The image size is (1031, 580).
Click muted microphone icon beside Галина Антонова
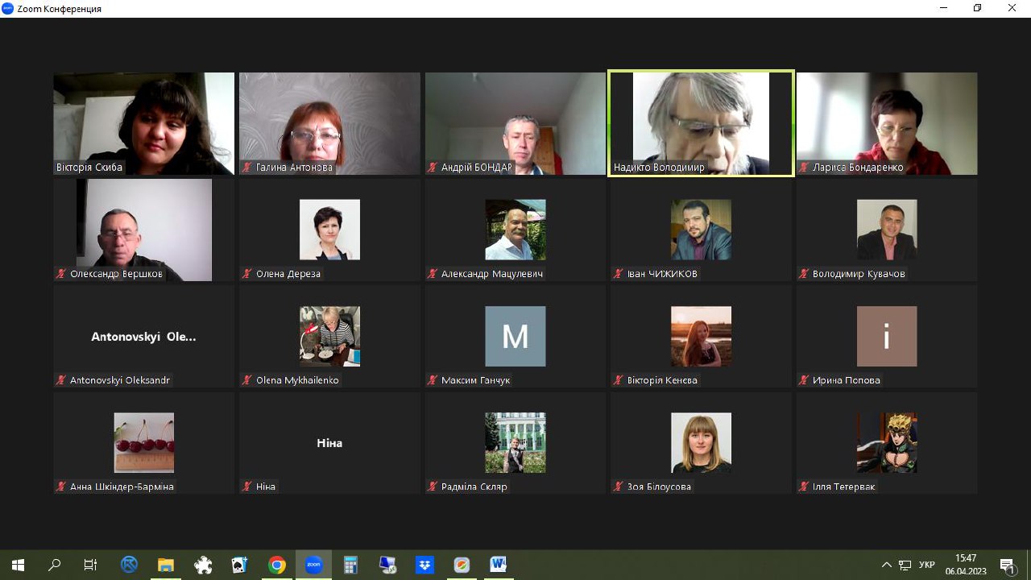coord(247,168)
